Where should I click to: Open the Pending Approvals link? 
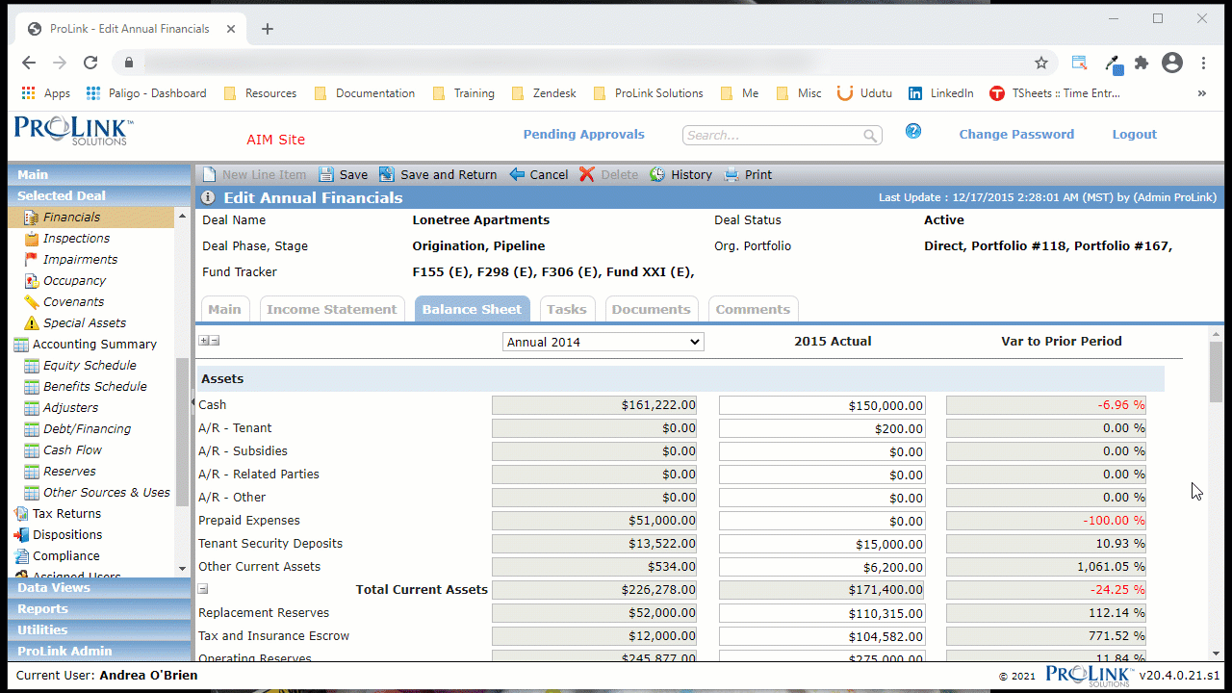coord(584,134)
